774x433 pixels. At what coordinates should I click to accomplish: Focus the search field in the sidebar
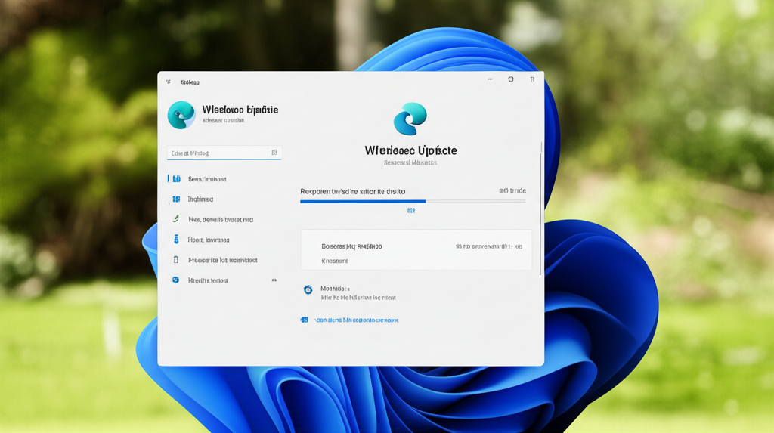pos(219,153)
